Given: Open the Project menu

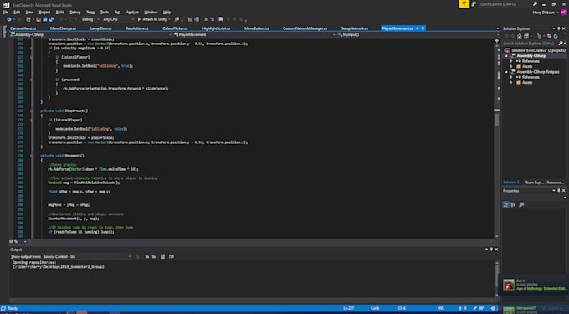Looking at the screenshot, I should [x=44, y=13].
